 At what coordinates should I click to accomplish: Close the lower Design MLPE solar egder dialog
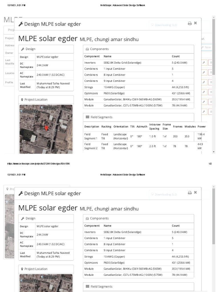click(195, 192)
